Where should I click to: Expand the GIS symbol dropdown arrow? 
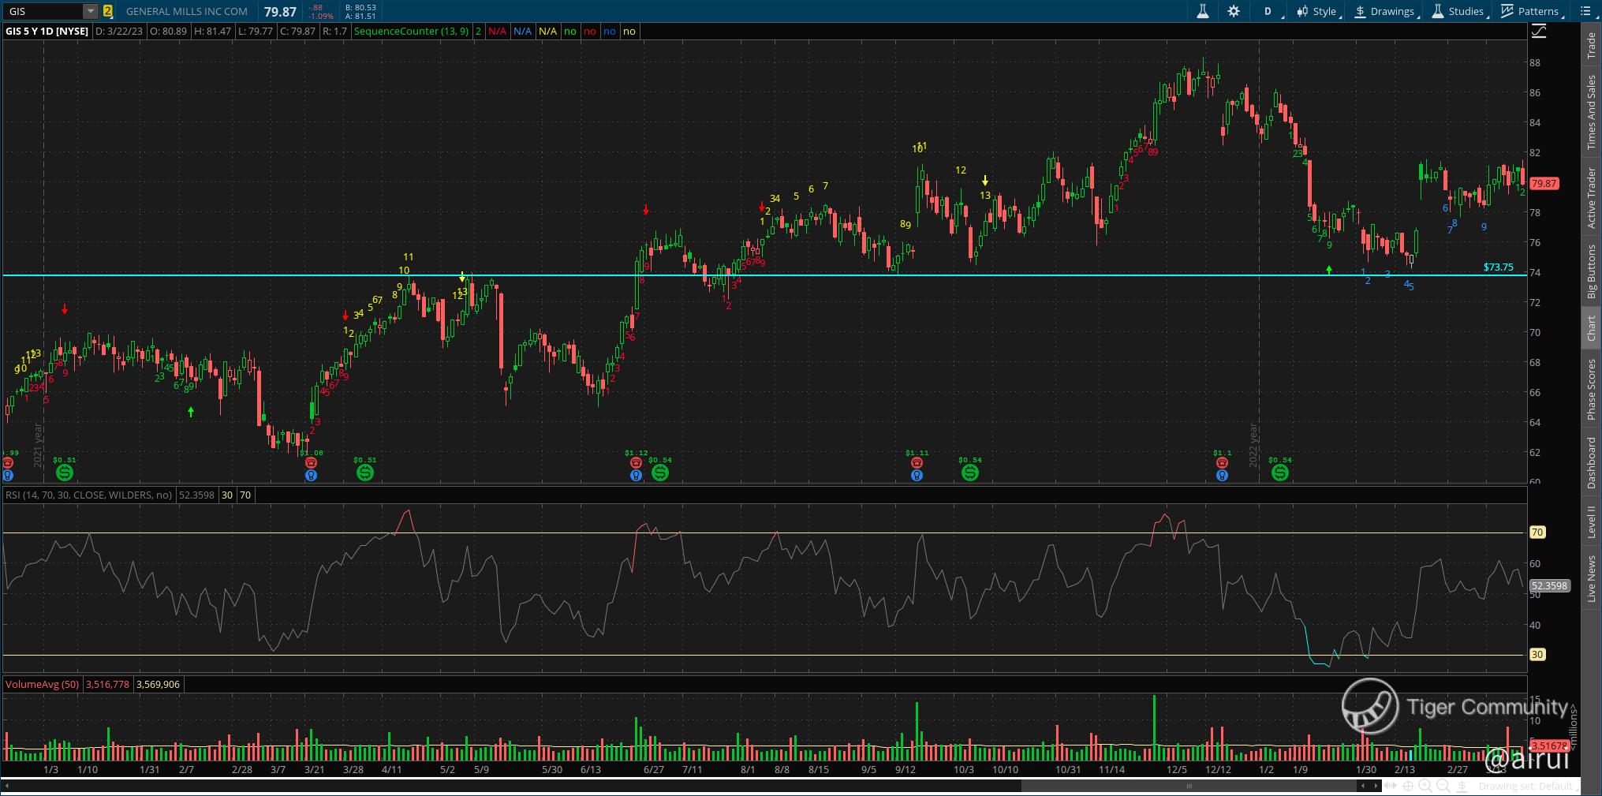pyautogui.click(x=91, y=11)
